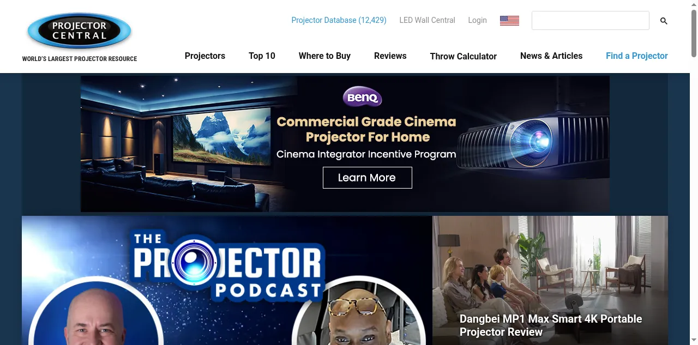Click Learn More on BenQ banner

[x=368, y=178]
